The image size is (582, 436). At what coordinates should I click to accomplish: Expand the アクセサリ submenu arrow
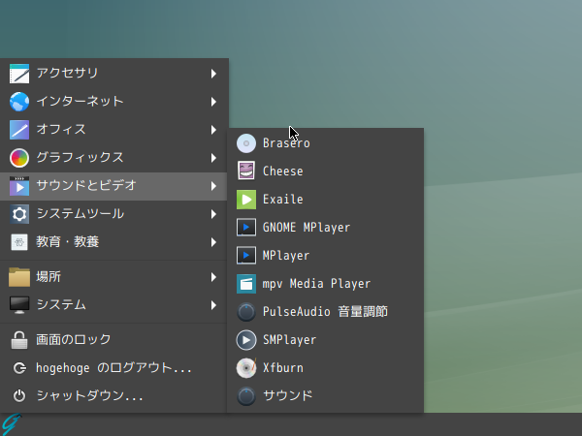click(x=213, y=74)
